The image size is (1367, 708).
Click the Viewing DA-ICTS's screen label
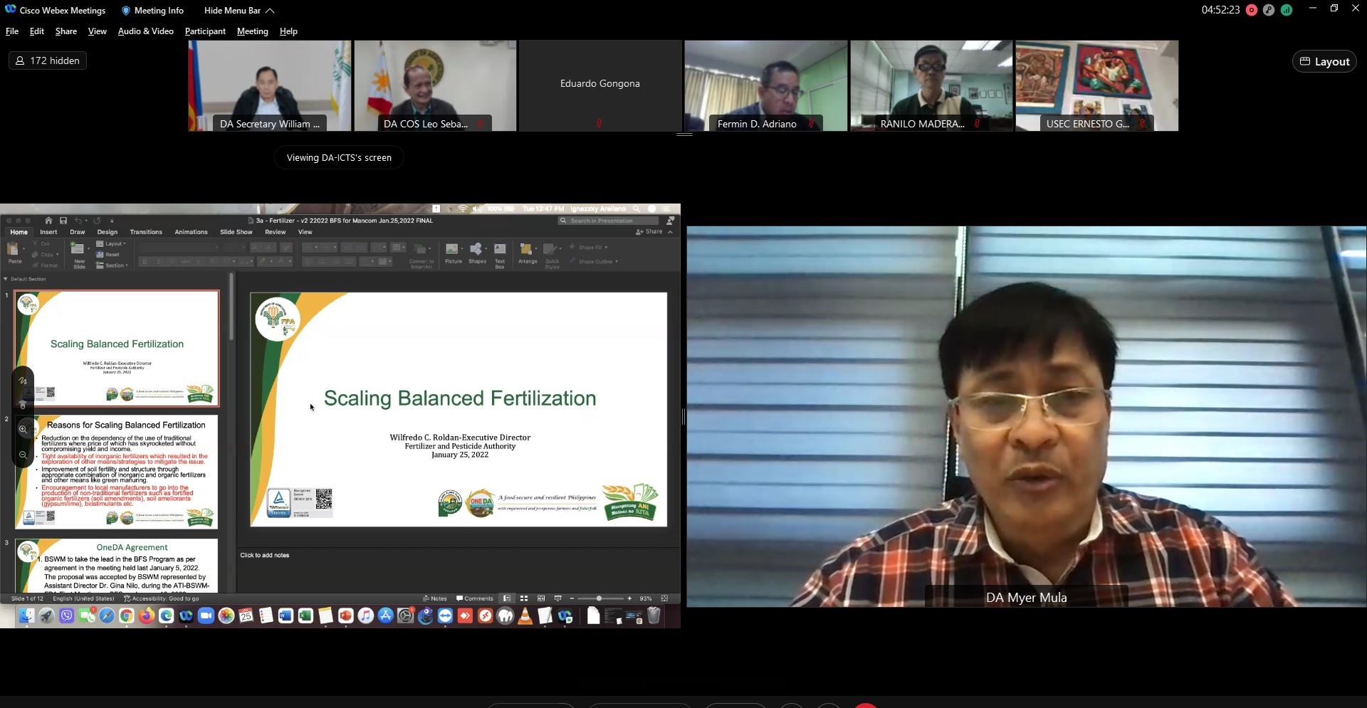pyautogui.click(x=339, y=157)
